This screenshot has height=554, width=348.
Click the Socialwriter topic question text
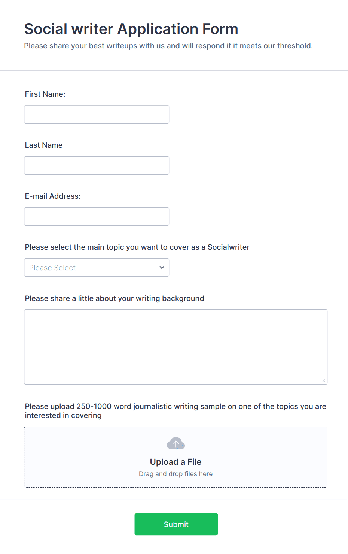[x=137, y=247]
